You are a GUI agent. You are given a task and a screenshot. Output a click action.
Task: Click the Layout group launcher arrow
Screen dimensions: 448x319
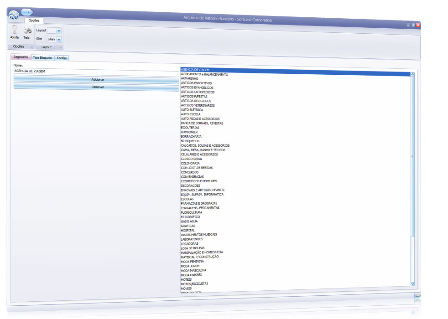tap(61, 47)
